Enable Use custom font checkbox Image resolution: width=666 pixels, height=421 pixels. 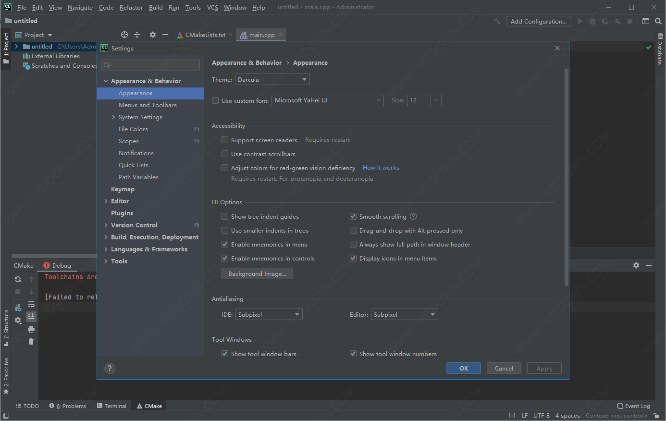215,100
